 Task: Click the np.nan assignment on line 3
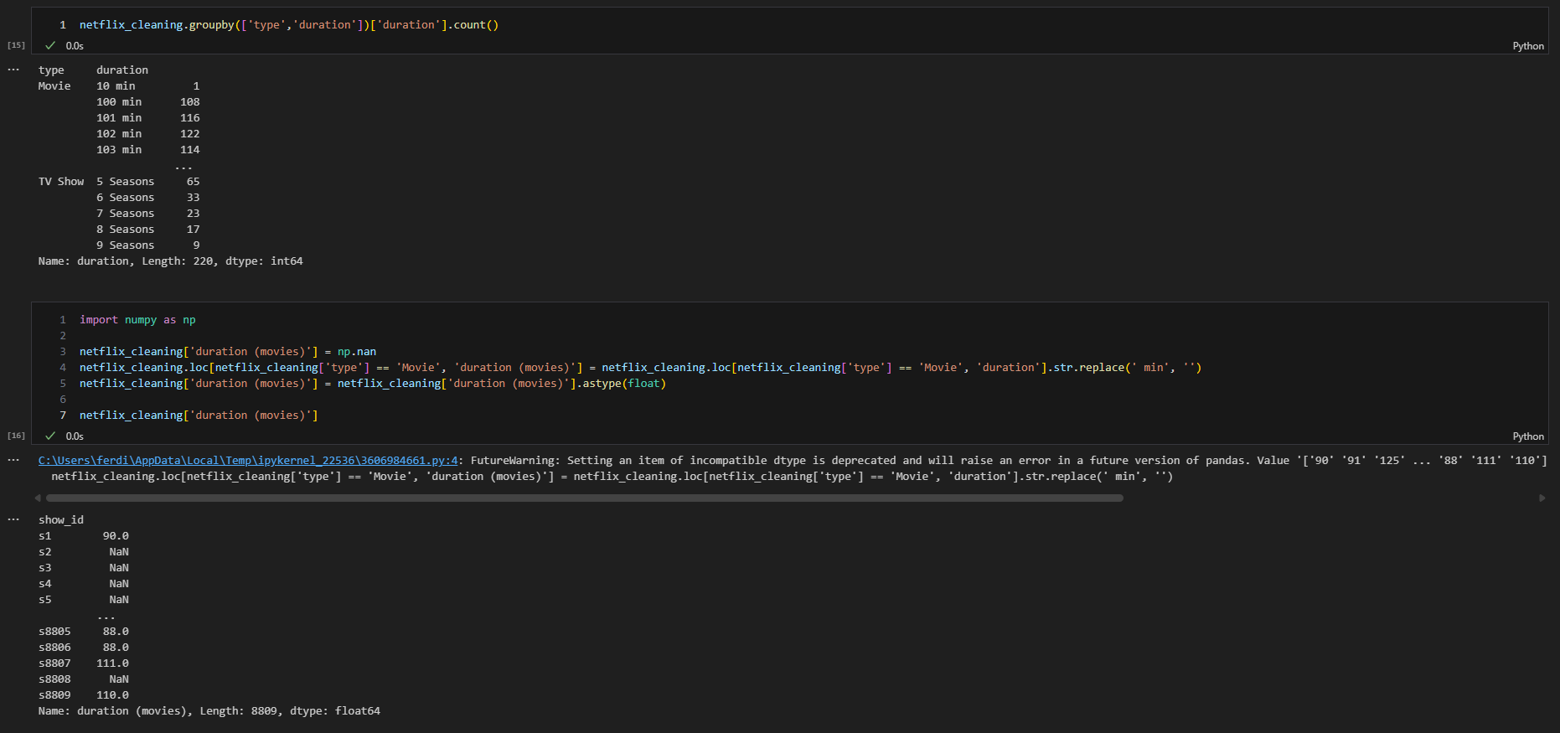point(356,352)
